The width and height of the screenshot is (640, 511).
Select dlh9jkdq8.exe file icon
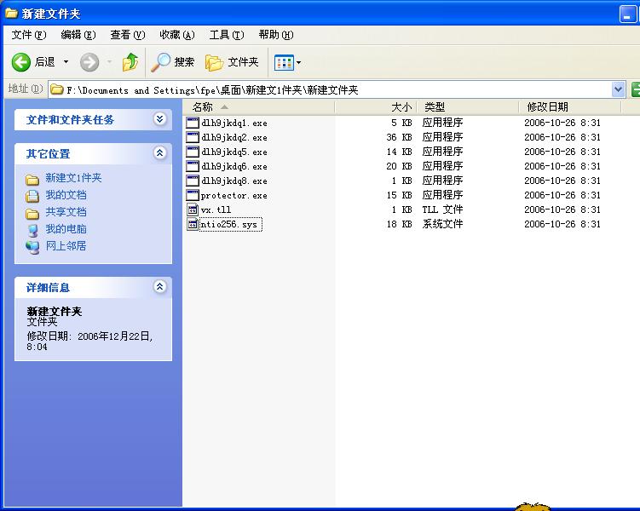[193, 181]
